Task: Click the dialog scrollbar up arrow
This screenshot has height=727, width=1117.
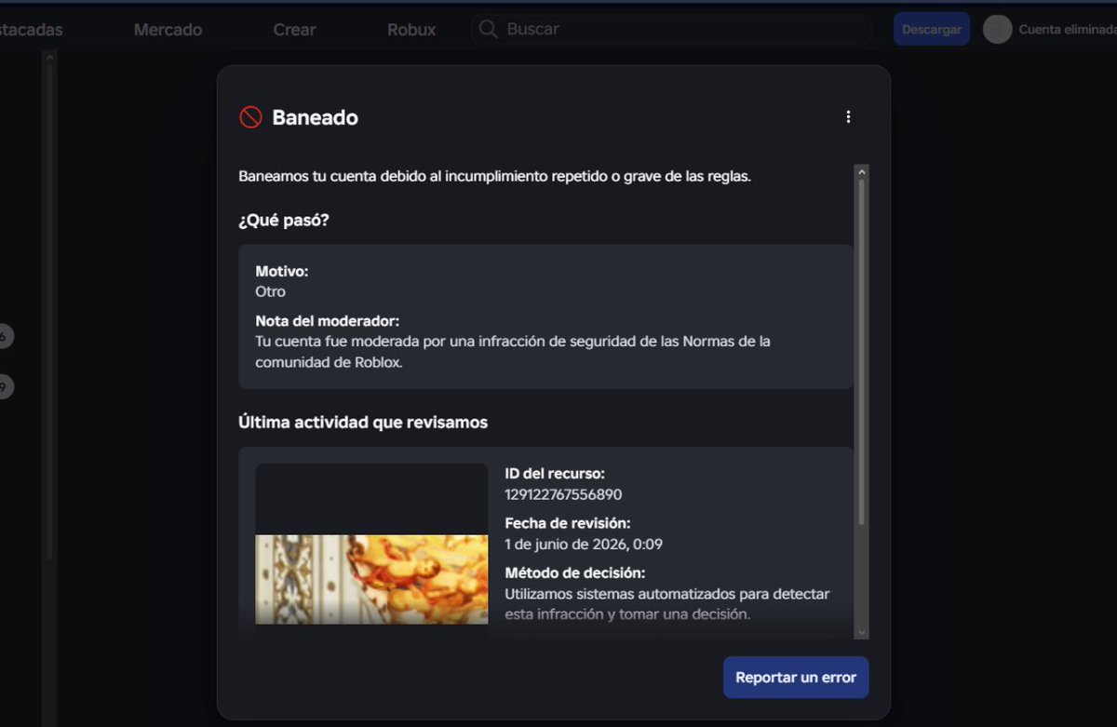Action: (861, 172)
